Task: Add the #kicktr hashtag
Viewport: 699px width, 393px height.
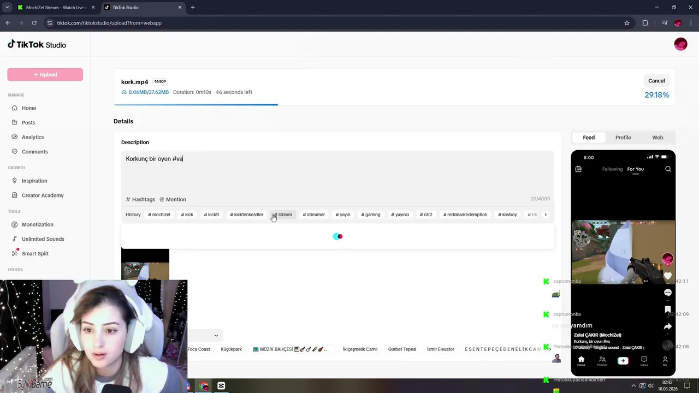Action: coord(211,215)
